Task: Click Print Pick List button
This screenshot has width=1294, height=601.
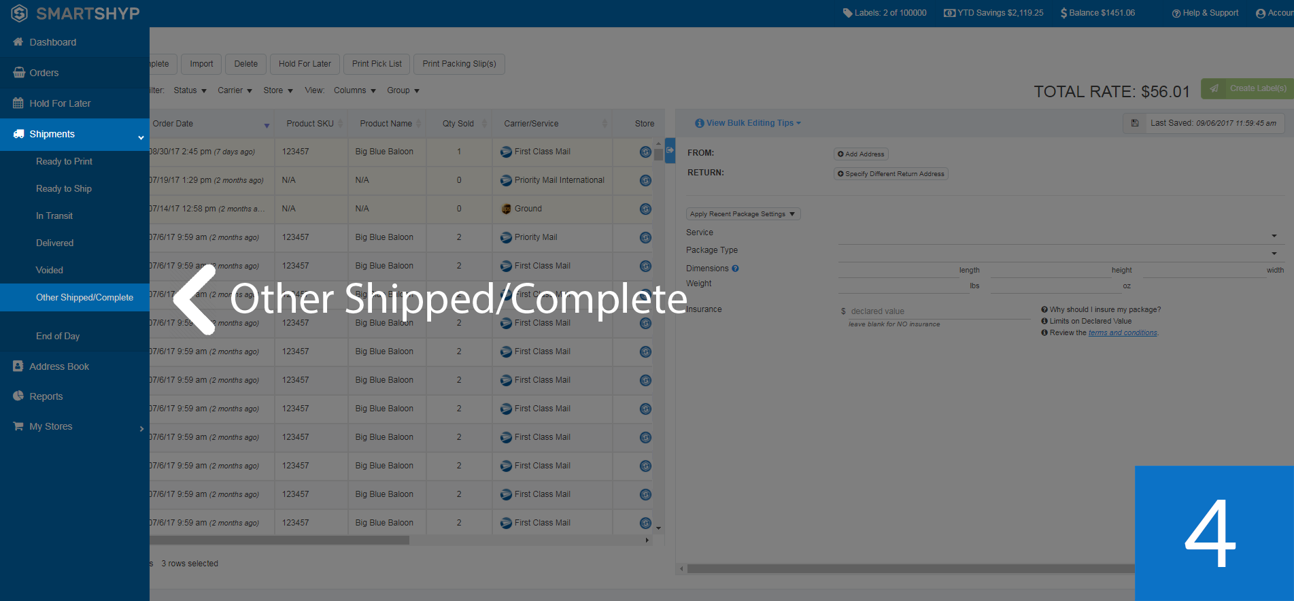Action: point(377,64)
